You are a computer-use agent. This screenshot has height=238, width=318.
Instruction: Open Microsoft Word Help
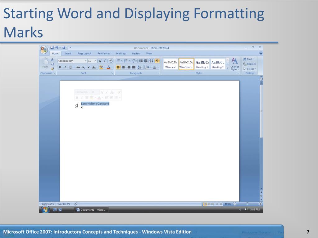(261, 53)
